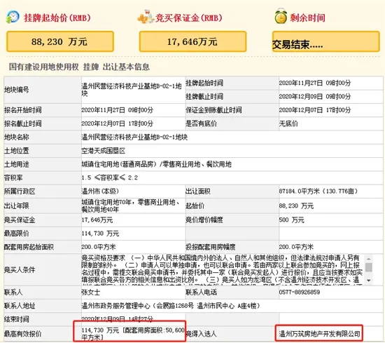
Task: Click the 报名截止时间 value
Action: [x=117, y=123]
